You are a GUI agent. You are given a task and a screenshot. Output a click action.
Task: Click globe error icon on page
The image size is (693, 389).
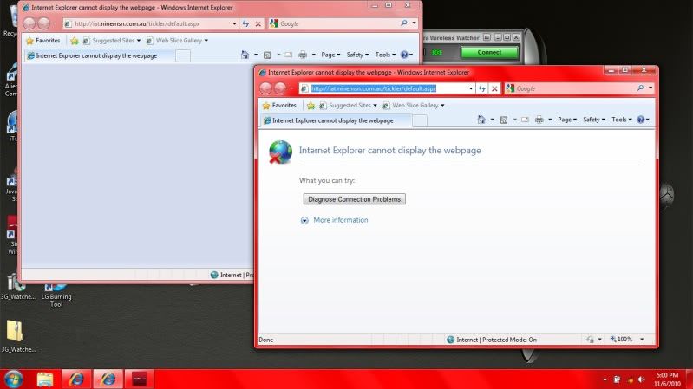280,152
